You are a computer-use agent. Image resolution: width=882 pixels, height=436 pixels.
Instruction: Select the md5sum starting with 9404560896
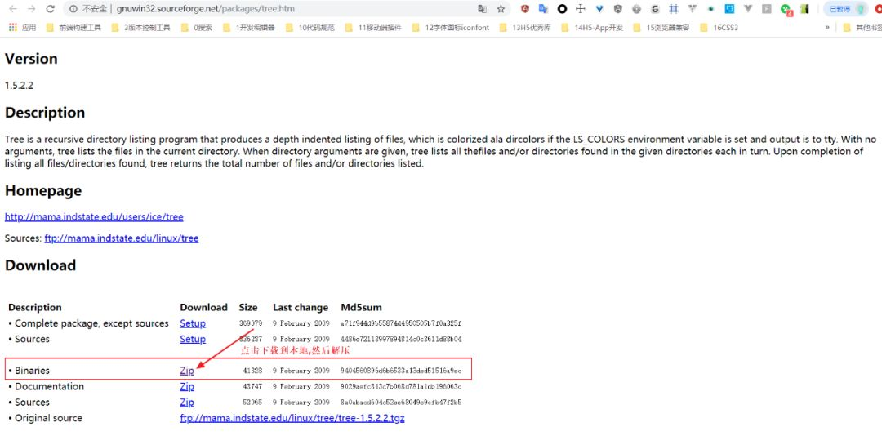tap(400, 371)
